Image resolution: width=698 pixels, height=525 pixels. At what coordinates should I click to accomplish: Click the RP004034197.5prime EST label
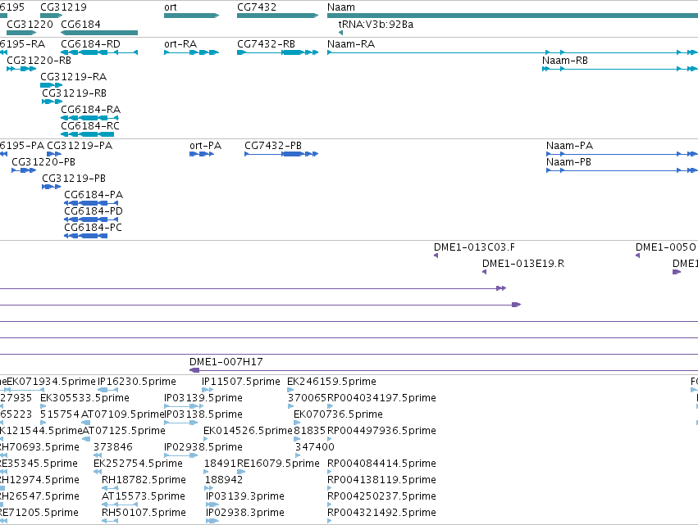point(381,398)
